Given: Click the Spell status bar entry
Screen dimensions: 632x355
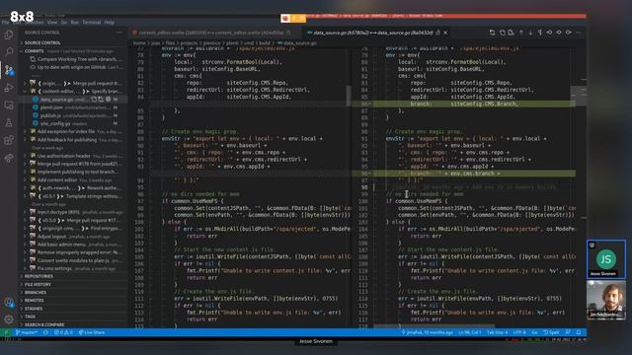Looking at the screenshot, I should click(551, 332).
